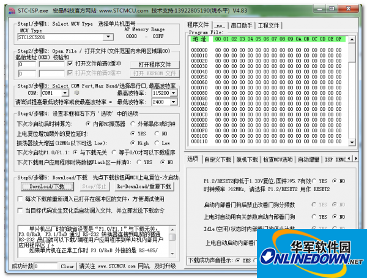This screenshot has height=278, width=367.
Task: Switch to 程序文件 tab
Action: pos(198,25)
